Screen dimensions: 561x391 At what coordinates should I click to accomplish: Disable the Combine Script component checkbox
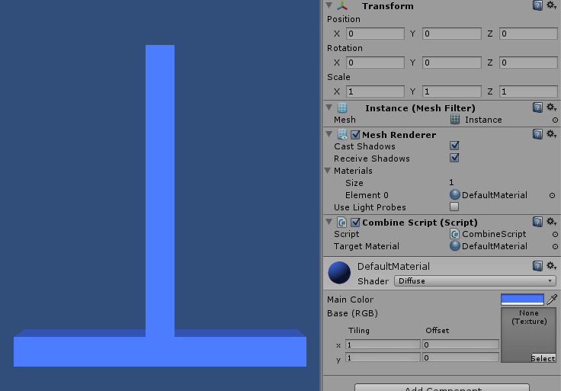click(x=355, y=223)
